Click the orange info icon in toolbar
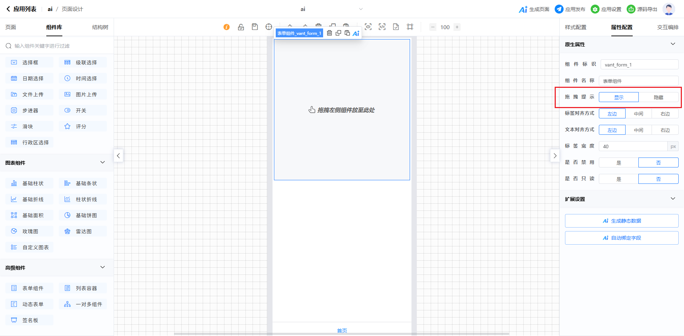This screenshot has width=684, height=336. click(x=227, y=27)
